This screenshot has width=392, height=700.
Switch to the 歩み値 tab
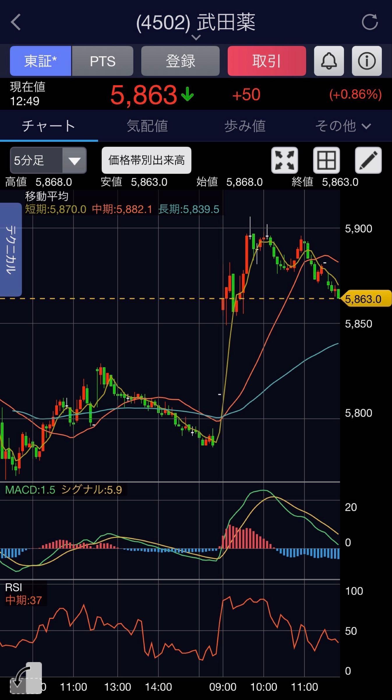tap(245, 126)
